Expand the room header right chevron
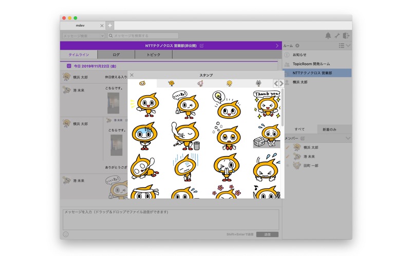The image size is (411, 256). pyautogui.click(x=277, y=46)
